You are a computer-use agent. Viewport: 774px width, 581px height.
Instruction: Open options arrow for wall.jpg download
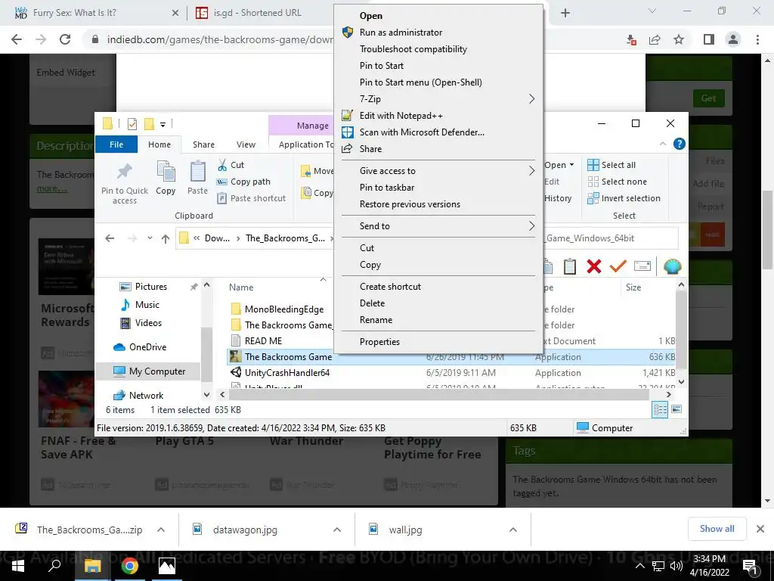(513, 530)
